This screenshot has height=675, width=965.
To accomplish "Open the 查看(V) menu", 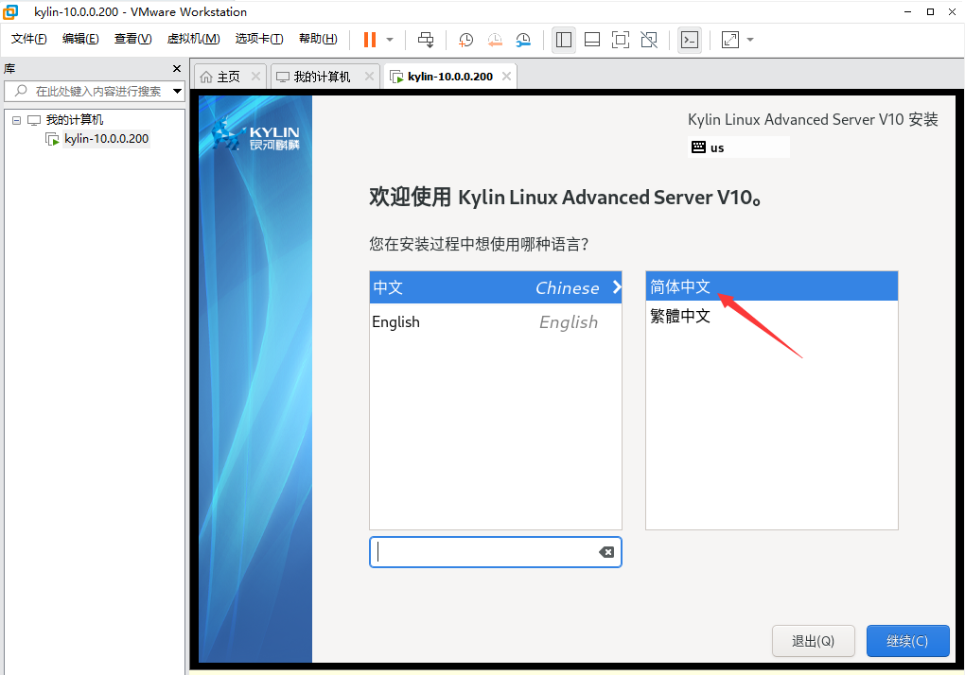I will tap(133, 39).
